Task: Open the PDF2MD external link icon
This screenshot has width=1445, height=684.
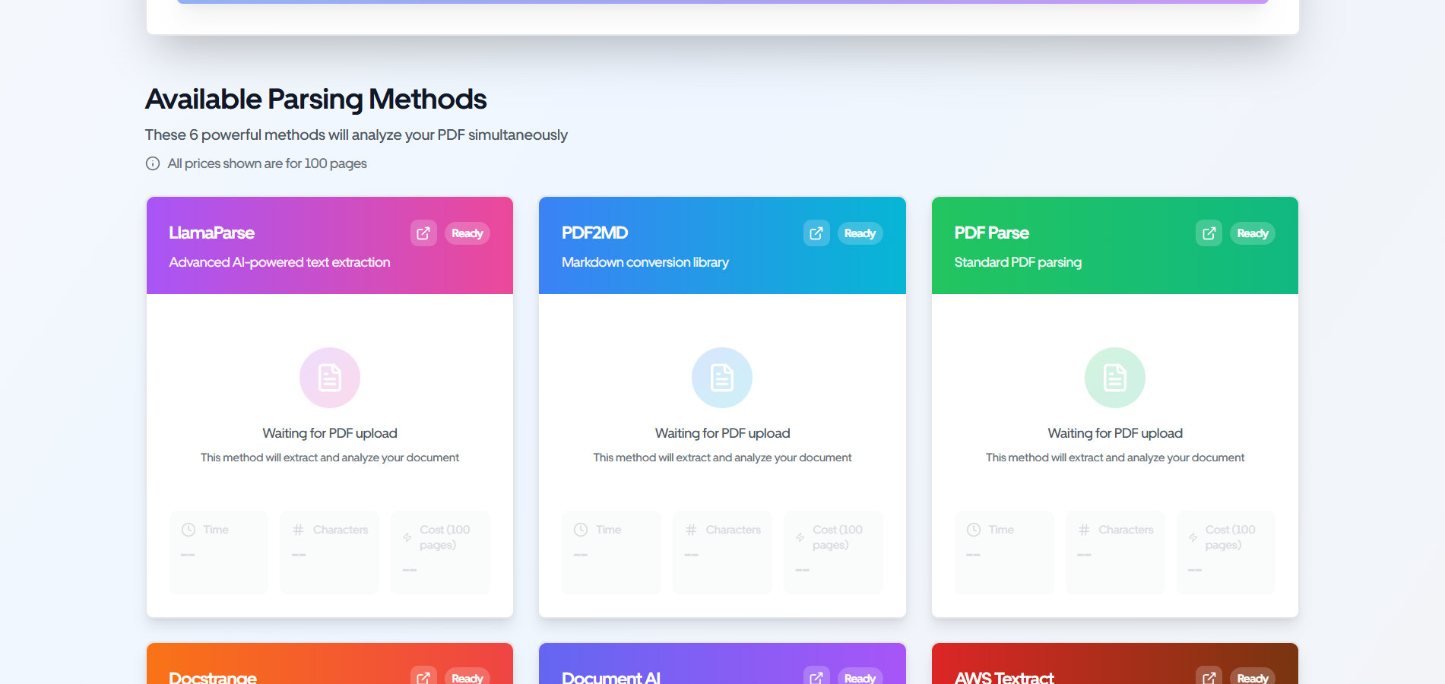Action: [816, 233]
